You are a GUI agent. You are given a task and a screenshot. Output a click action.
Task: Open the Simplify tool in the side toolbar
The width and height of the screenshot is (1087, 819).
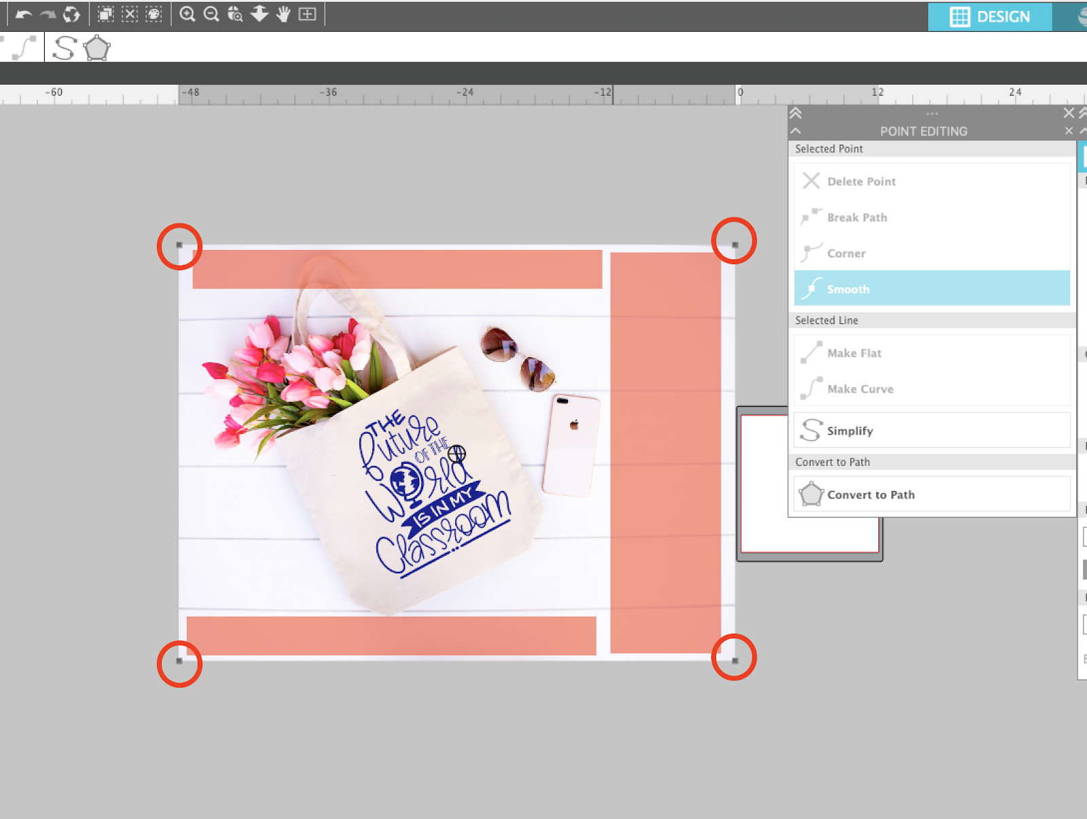coord(65,48)
